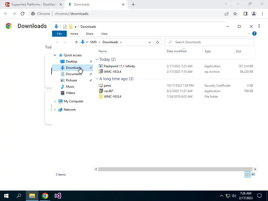Select the Flashpoint 11.1 Infinity application file
The height and width of the screenshot is (201, 268).
tap(119, 66)
